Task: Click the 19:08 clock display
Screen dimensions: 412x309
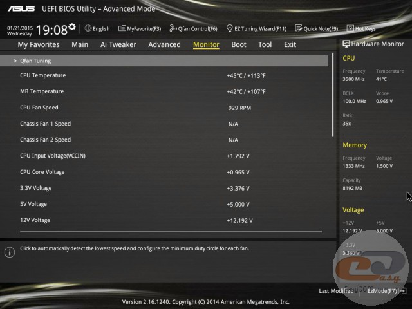Action: (51, 30)
